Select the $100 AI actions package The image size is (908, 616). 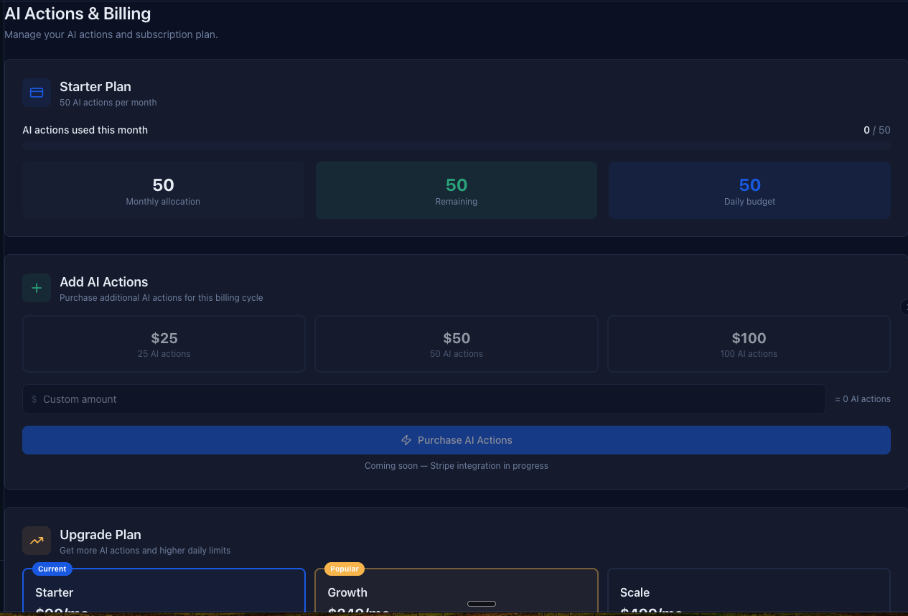coord(749,343)
